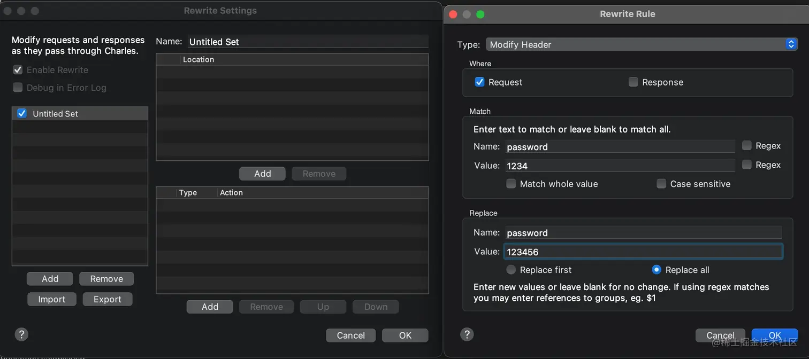Click Remove under the Location table
The width and height of the screenshot is (809, 359).
(x=319, y=174)
